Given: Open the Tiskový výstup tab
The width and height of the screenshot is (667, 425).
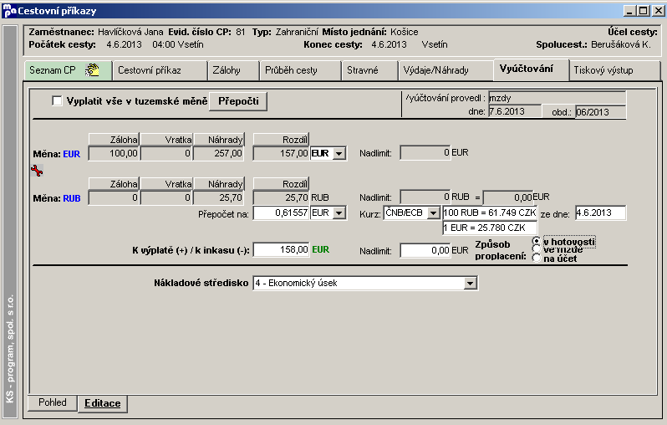Looking at the screenshot, I should tap(614, 70).
